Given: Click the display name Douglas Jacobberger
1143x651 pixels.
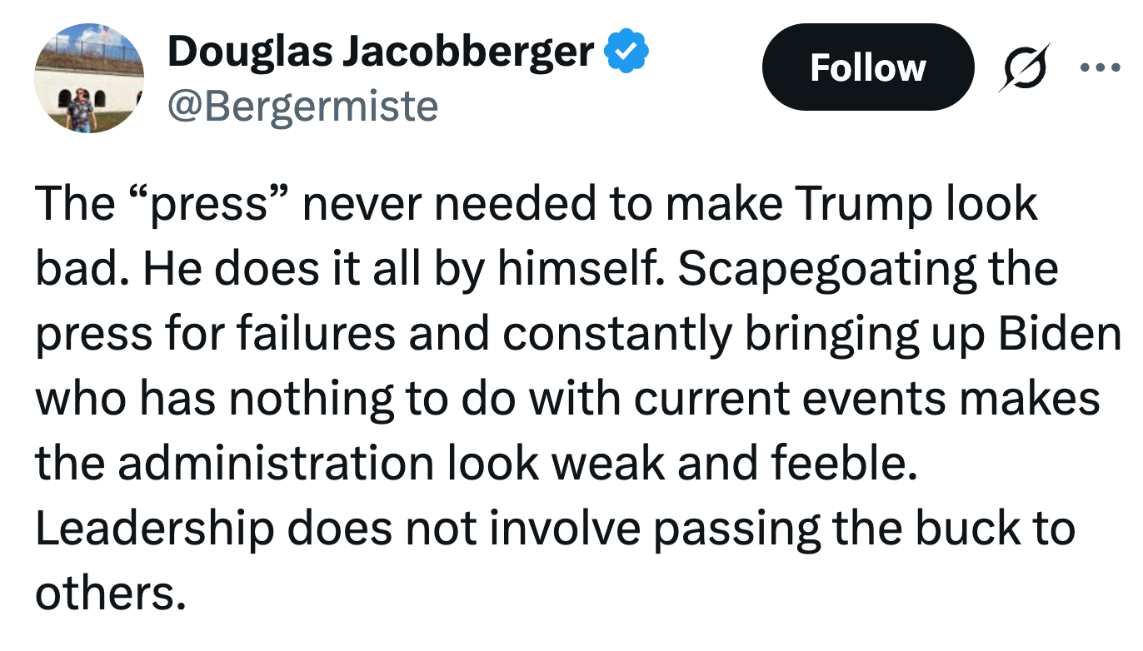Looking at the screenshot, I should point(381,52).
